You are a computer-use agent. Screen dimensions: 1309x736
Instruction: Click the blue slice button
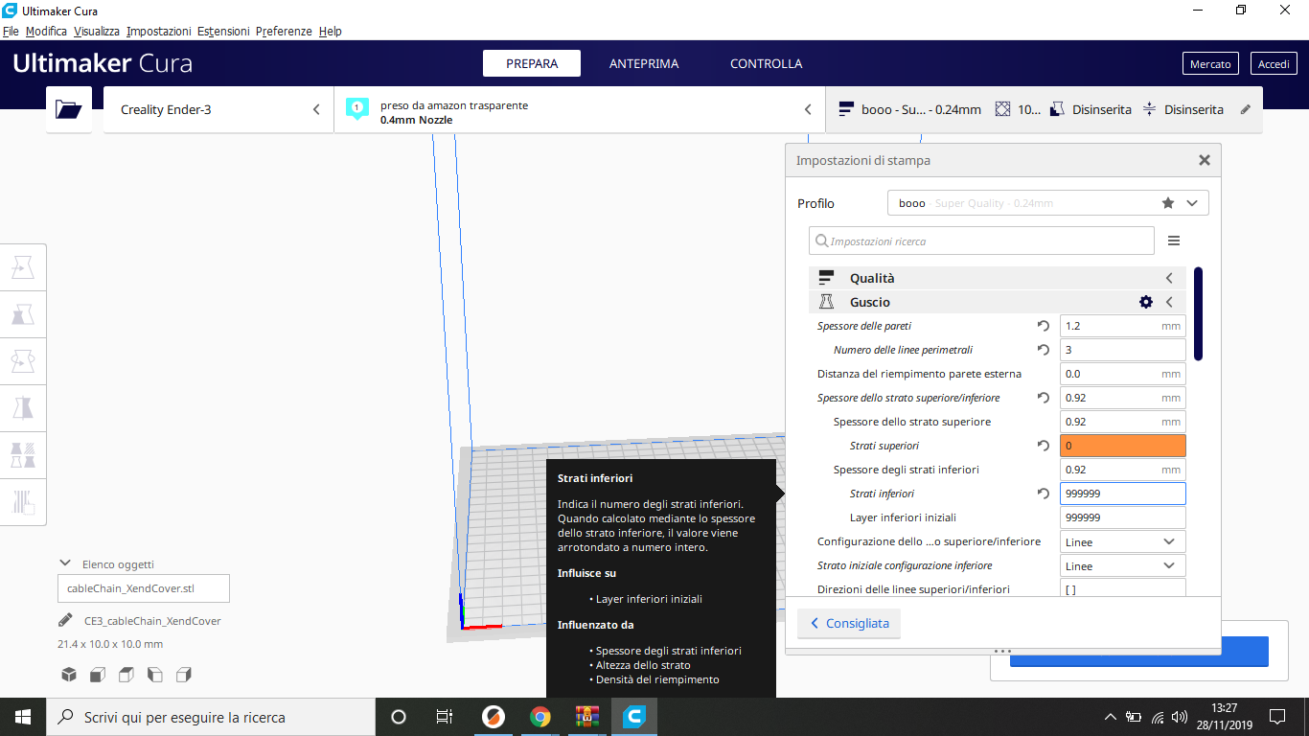(1138, 654)
